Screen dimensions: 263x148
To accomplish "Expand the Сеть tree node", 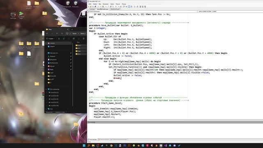I will 46,109.
